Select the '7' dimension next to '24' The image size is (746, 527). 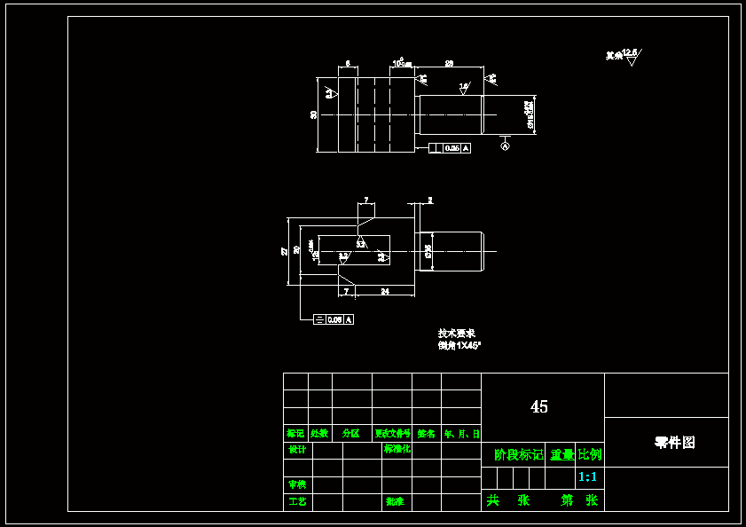[346, 291]
